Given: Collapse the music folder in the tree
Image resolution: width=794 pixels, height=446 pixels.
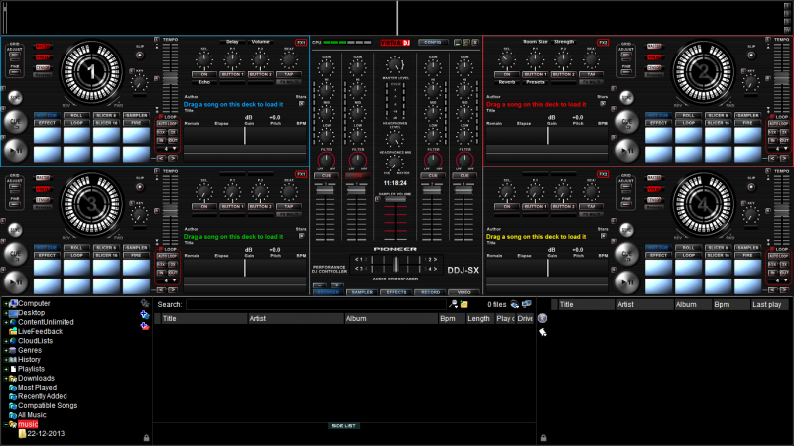Looking at the screenshot, I should [x=4, y=424].
